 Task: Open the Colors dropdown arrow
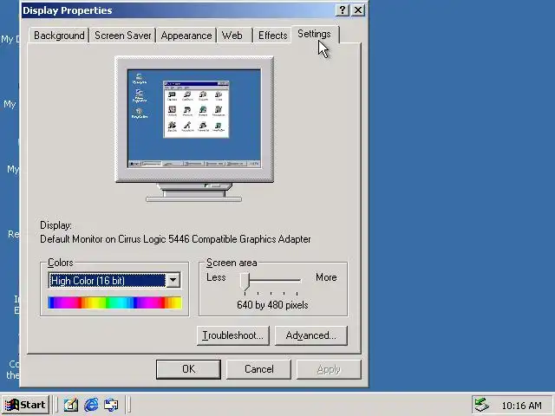pos(173,280)
